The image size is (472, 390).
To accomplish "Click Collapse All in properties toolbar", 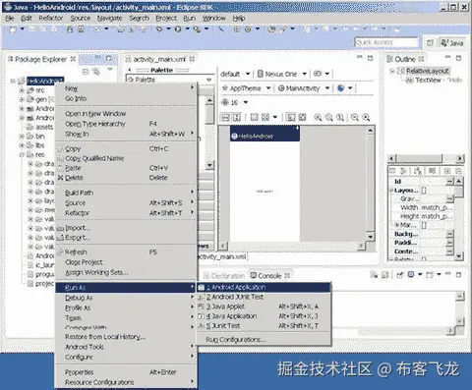I will 458,171.
